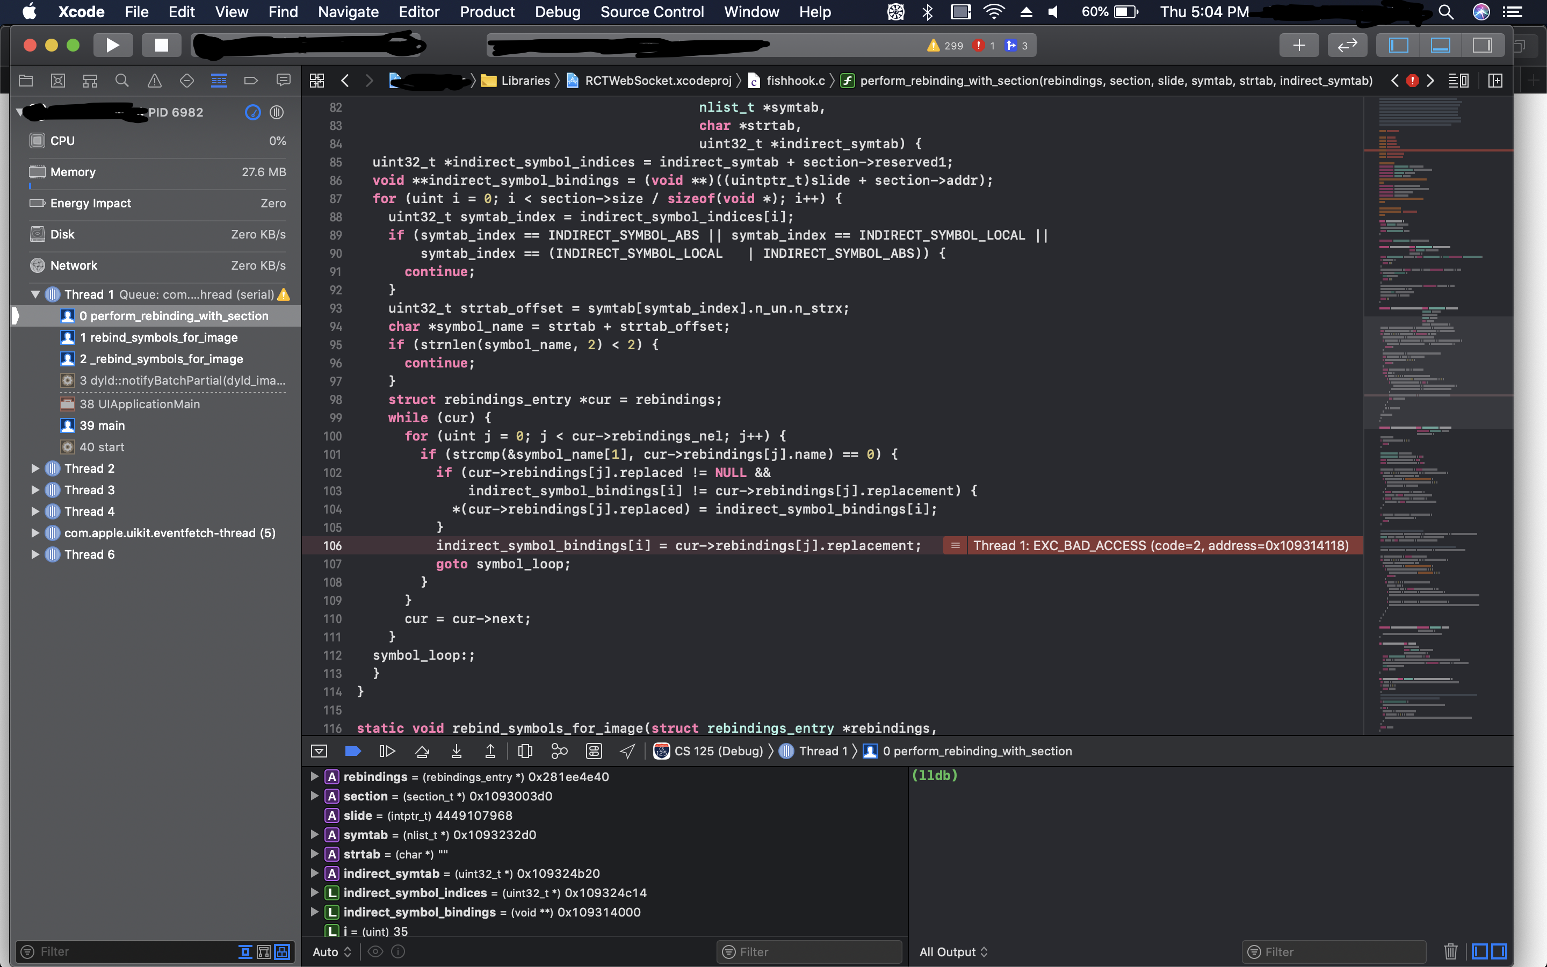Collapse Thread 1 in the debug navigator
This screenshot has width=1547, height=967.
(35, 294)
